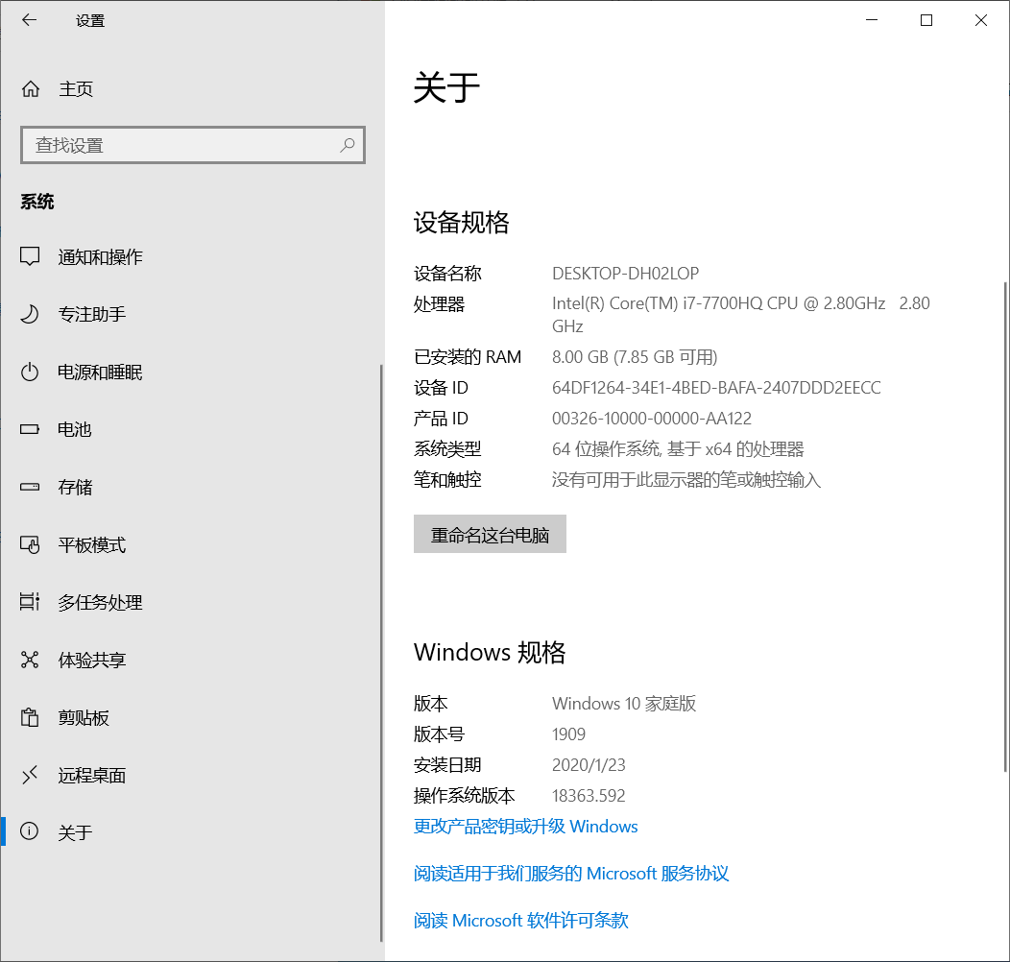Click 重命名这台电脑 button
The image size is (1010, 962).
[x=490, y=534]
